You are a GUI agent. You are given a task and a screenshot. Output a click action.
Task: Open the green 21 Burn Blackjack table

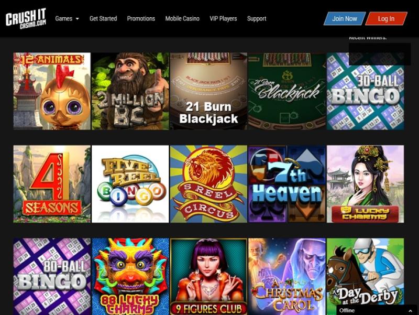[286, 91]
